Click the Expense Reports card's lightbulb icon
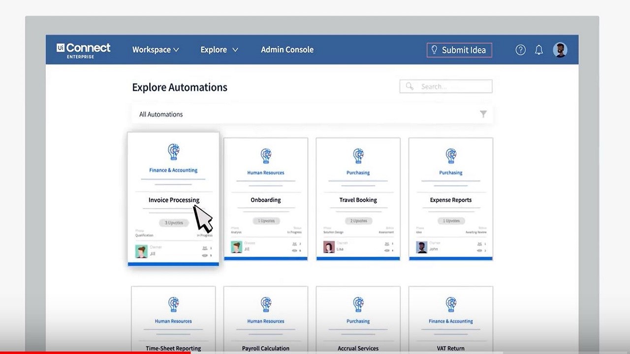 [x=451, y=156]
